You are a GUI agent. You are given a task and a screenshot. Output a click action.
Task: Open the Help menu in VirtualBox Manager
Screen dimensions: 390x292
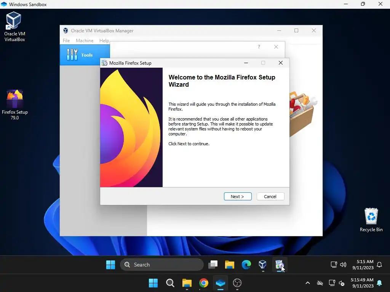pos(104,40)
